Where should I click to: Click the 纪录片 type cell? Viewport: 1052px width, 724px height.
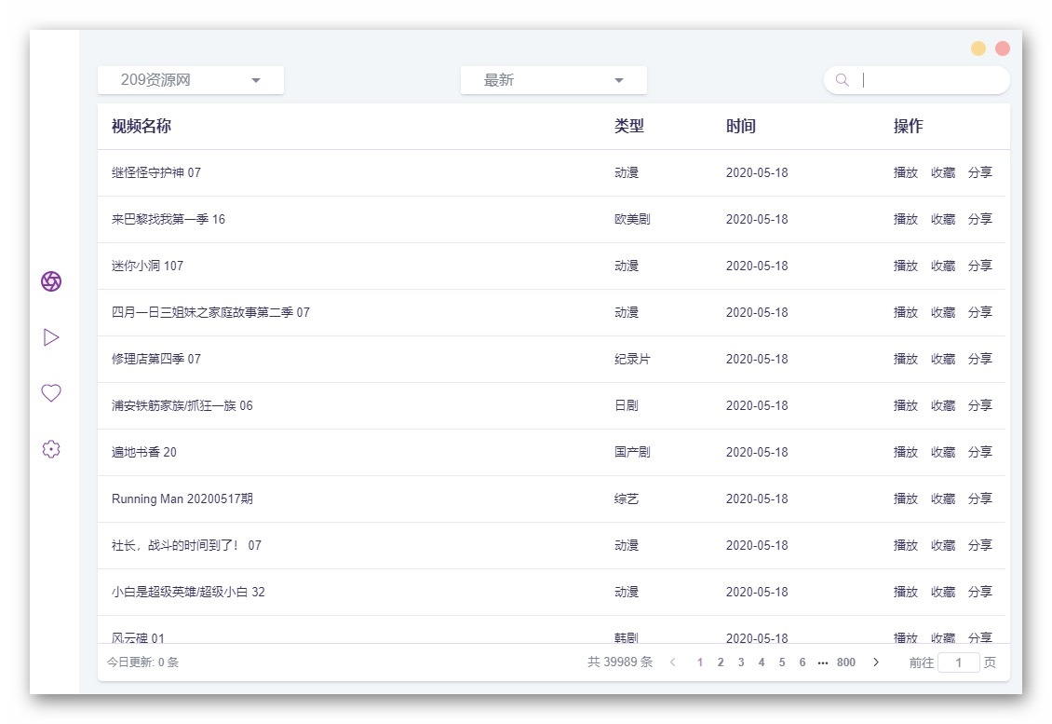click(x=632, y=359)
